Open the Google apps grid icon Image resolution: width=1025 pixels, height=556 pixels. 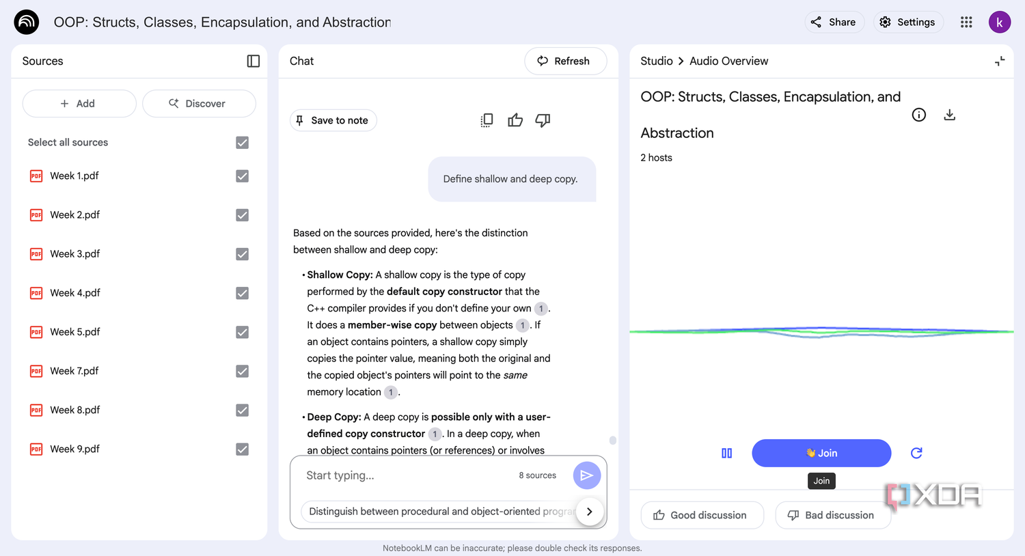pyautogui.click(x=966, y=22)
